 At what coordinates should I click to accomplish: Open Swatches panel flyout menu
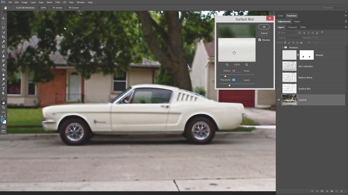pos(346,16)
